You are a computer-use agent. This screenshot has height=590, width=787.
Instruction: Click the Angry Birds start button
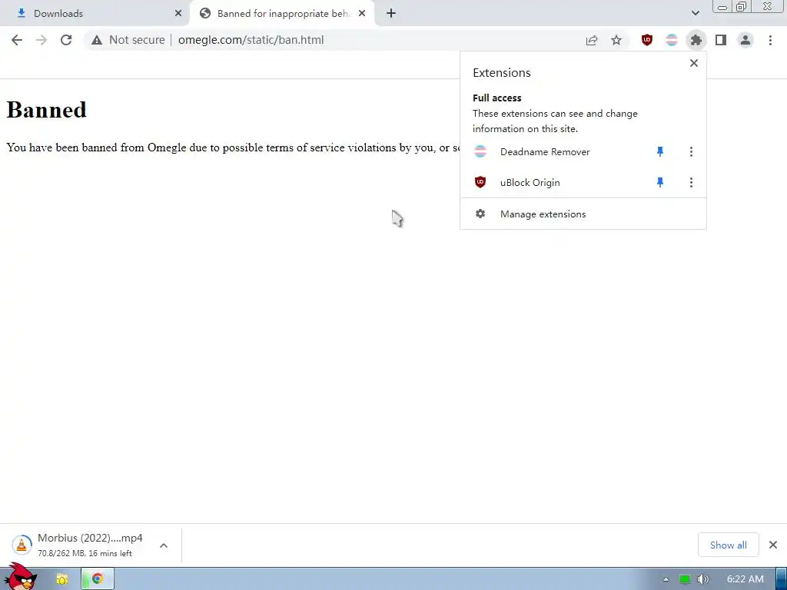pos(20,577)
